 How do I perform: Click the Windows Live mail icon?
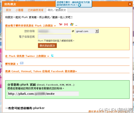tap(72, 24)
